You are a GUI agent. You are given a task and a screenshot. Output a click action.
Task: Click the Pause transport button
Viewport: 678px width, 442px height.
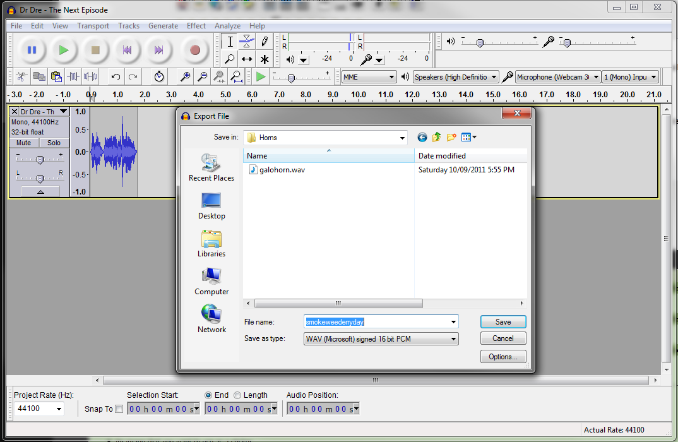tap(32, 50)
